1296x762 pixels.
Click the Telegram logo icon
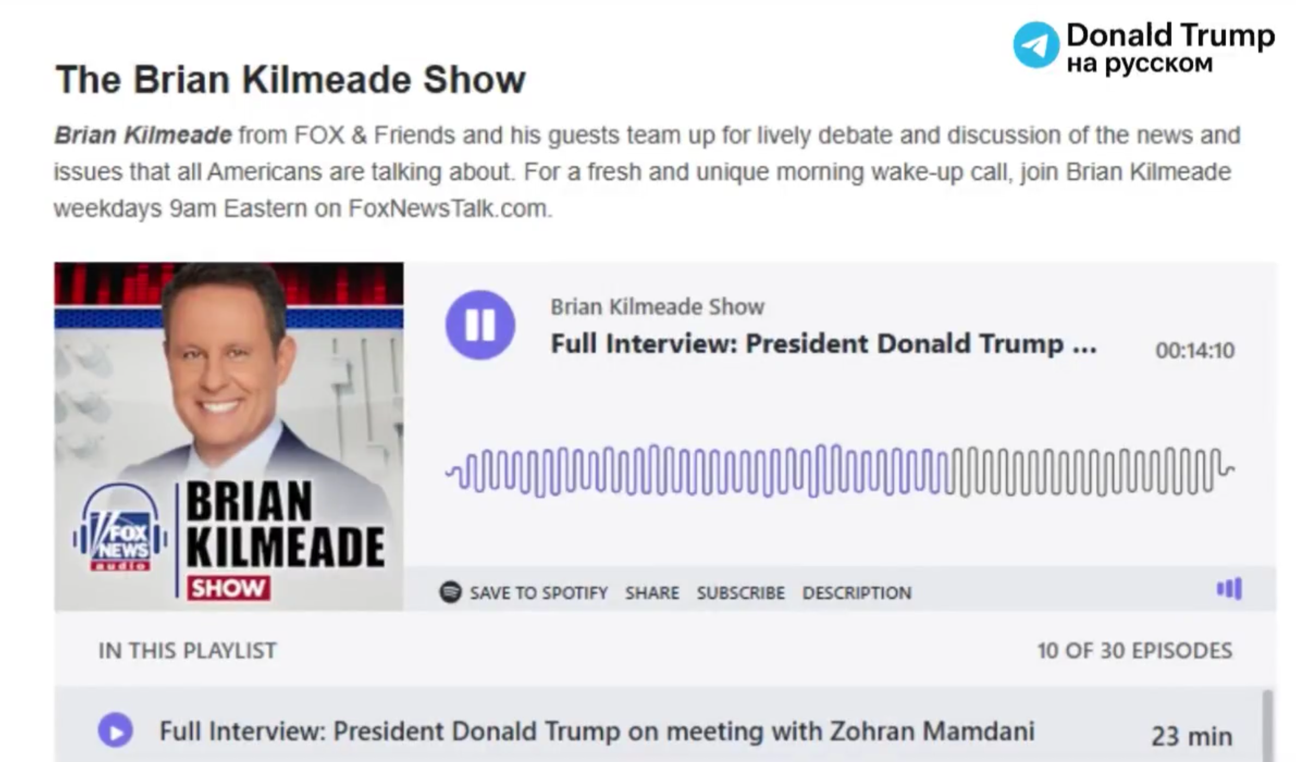[x=1036, y=45]
